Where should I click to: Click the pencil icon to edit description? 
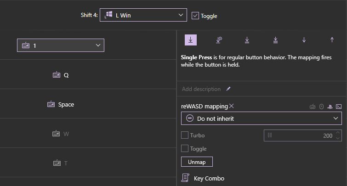229,89
